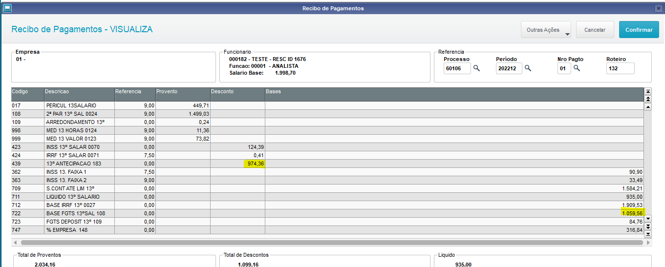Click the Processo field with 60106
The width and height of the screenshot is (665, 267).
pyautogui.click(x=457, y=68)
